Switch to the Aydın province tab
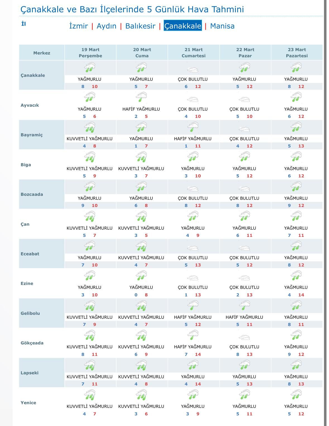 tap(106, 26)
